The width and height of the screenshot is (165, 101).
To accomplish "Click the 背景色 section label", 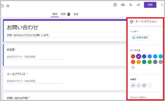I will click(x=133, y=79).
